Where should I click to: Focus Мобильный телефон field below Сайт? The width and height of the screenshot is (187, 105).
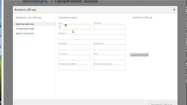(109, 68)
